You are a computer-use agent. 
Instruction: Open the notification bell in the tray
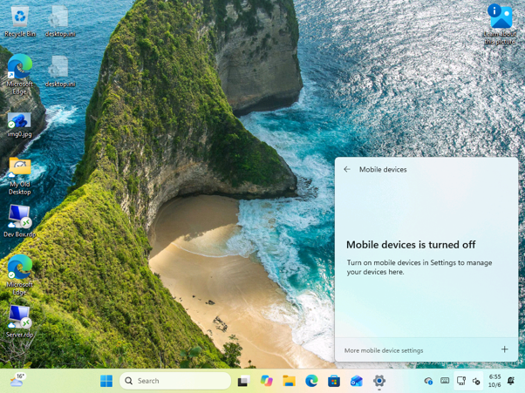[511, 381]
